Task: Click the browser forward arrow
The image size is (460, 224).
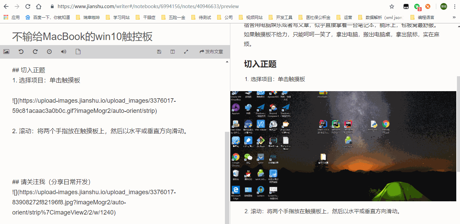Action: [17, 6]
